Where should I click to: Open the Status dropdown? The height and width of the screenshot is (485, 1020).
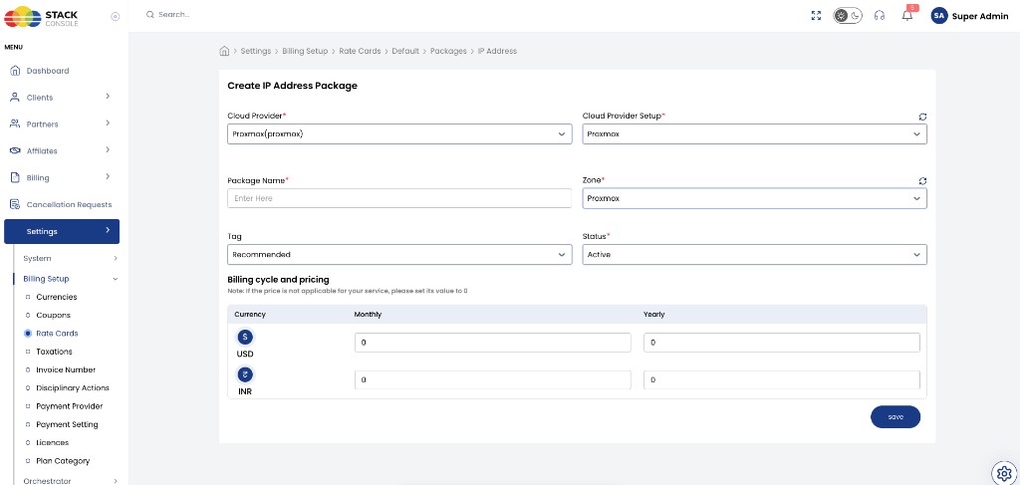click(x=755, y=255)
